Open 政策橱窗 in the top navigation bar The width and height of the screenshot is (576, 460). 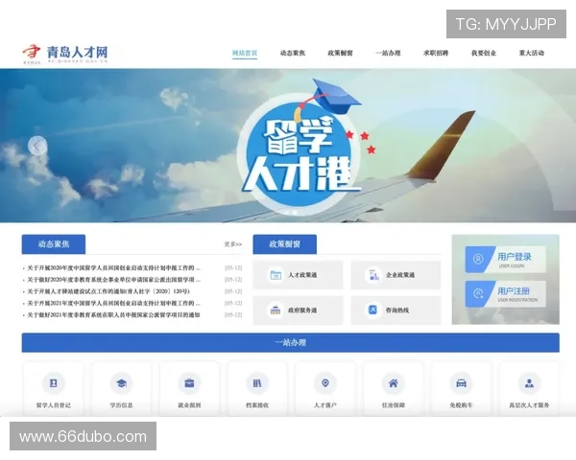[x=340, y=53]
